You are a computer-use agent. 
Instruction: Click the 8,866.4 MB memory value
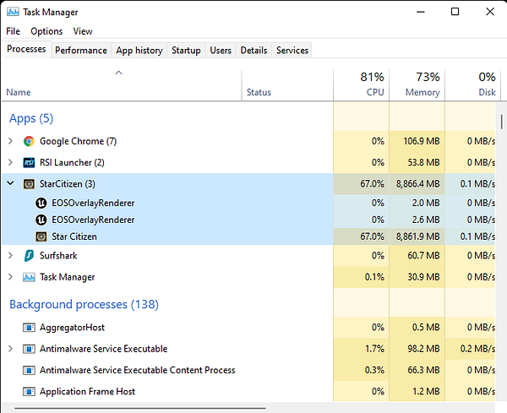point(417,184)
